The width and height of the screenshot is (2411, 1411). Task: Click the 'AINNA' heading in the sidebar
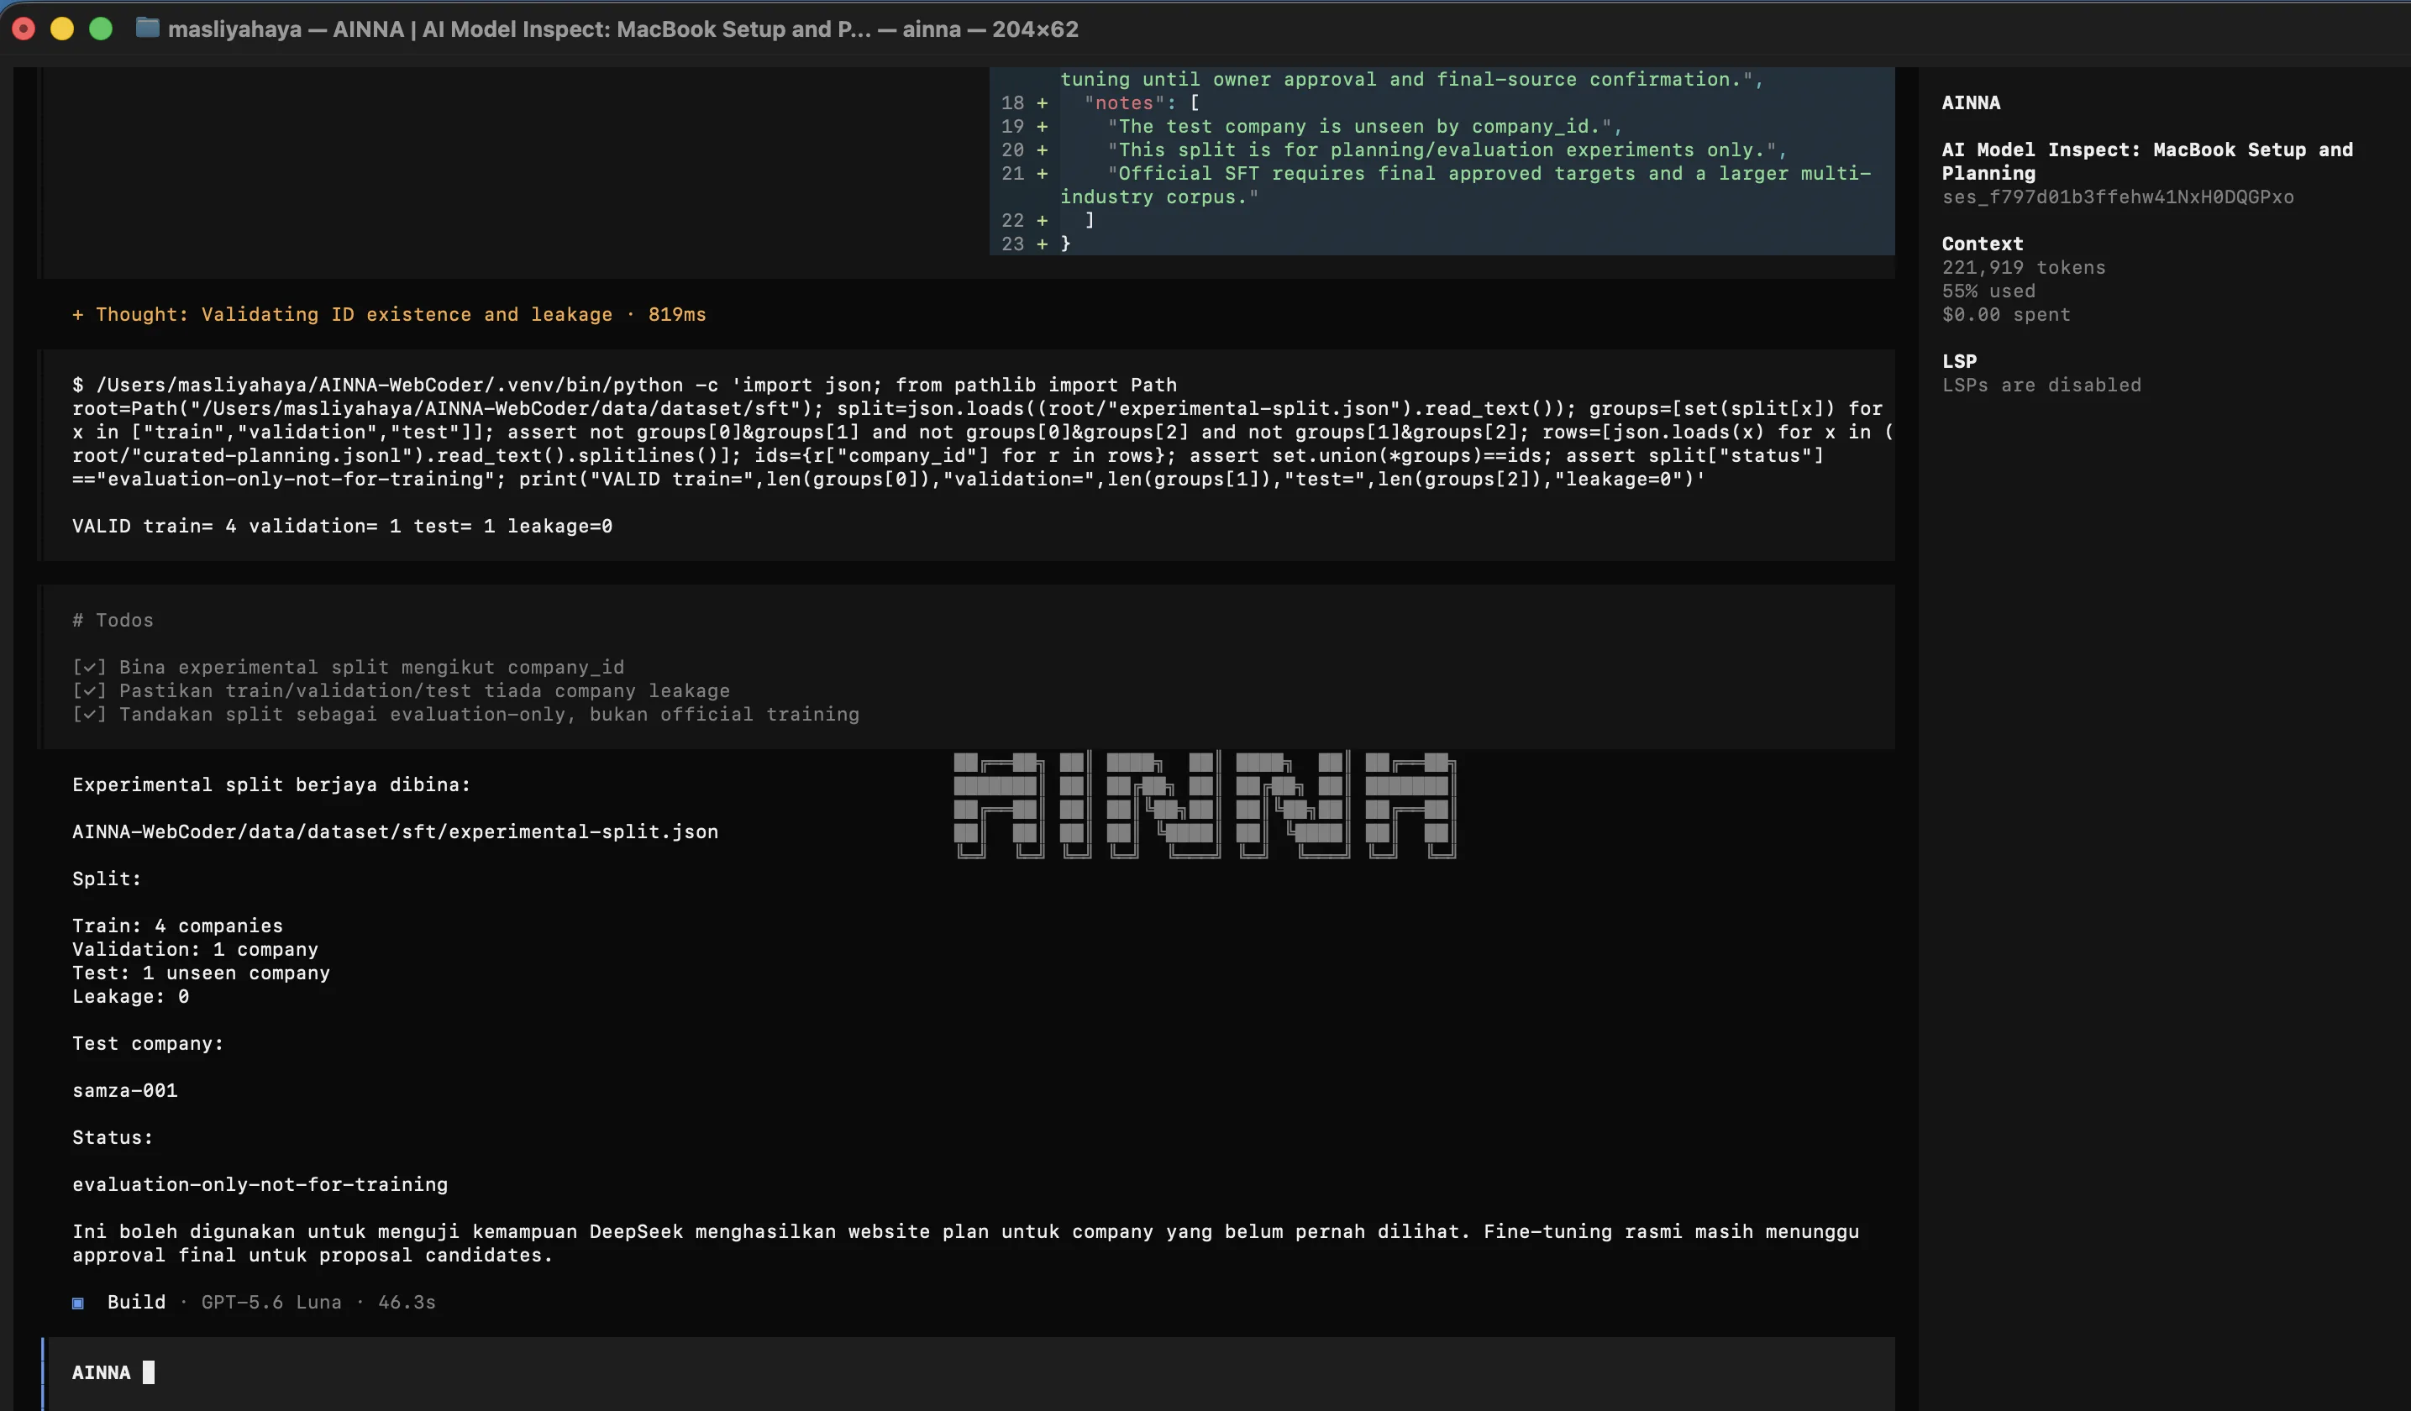tap(1971, 103)
